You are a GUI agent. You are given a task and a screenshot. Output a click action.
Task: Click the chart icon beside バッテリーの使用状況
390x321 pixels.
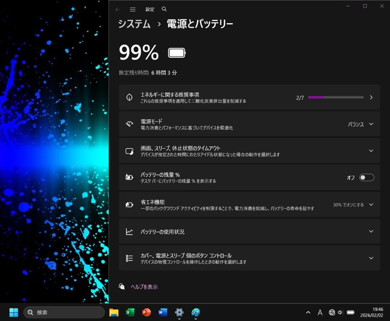pyautogui.click(x=129, y=231)
